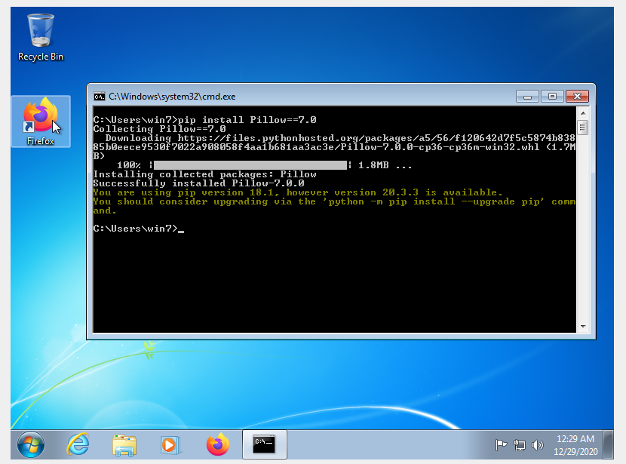626x464 pixels.
Task: Open the volume speaker tray icon
Action: pos(538,444)
